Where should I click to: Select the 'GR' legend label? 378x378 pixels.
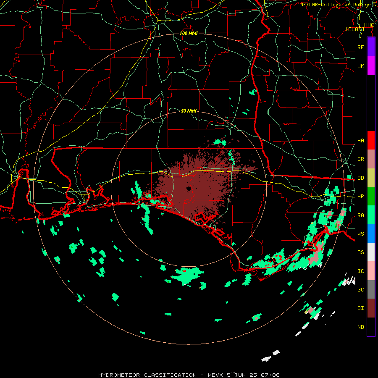click(360, 159)
